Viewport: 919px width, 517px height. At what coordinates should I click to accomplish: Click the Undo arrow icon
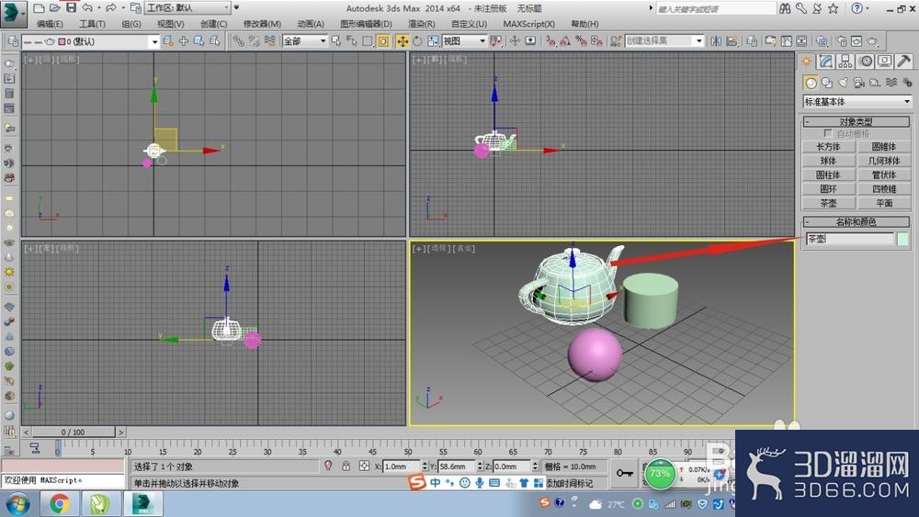pos(87,7)
